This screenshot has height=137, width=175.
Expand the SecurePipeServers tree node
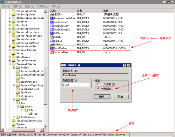coord(10,29)
